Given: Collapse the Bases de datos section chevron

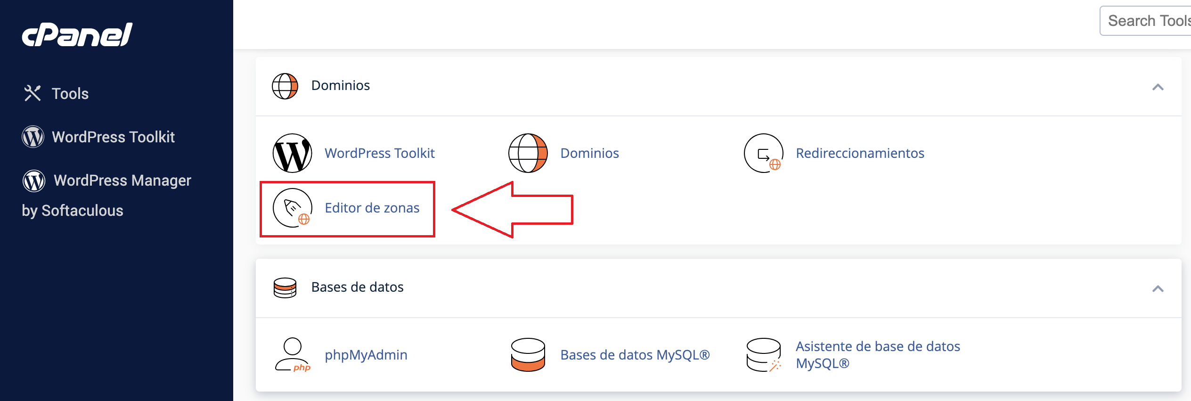Looking at the screenshot, I should [x=1158, y=288].
